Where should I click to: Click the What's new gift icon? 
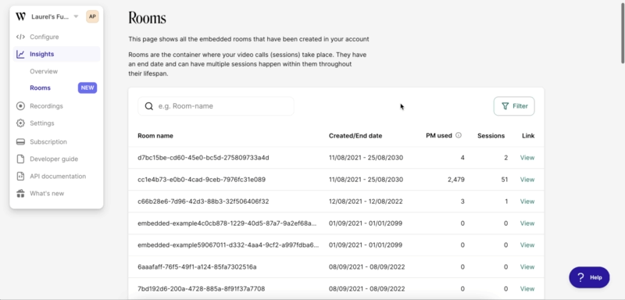(20, 194)
